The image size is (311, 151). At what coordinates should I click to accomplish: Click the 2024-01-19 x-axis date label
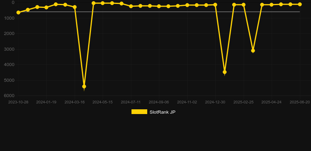click(x=46, y=102)
